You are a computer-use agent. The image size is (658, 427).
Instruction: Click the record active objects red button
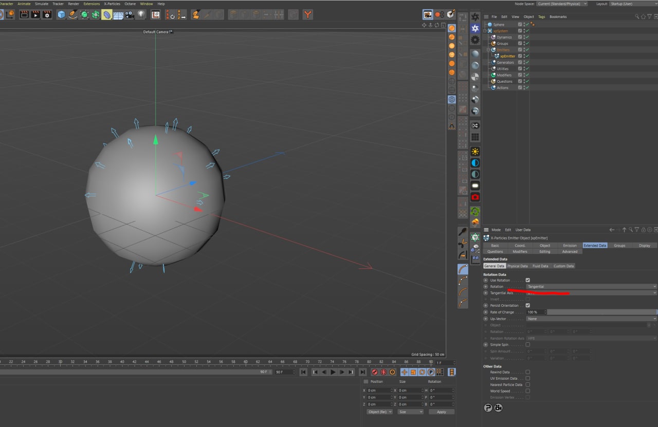point(375,372)
